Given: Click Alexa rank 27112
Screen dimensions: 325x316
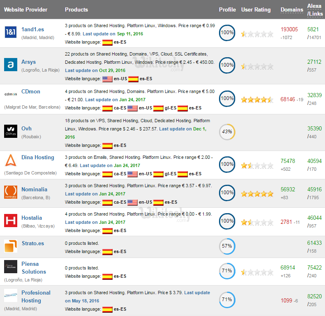Looking at the screenshot, I should 314,62.
